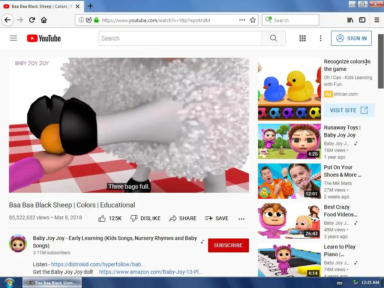Open the amazon.com Baby Joy doll link

151,272
